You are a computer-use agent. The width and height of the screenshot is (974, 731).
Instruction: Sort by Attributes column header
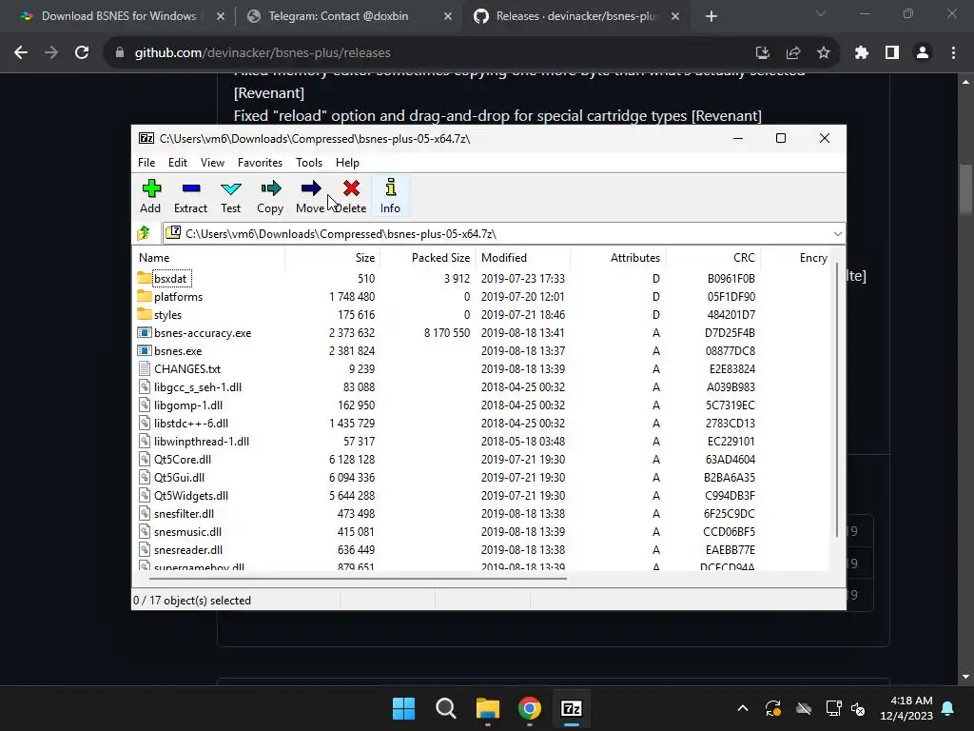tap(618, 257)
